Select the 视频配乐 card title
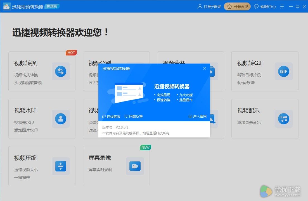Screen dimensions: 308x201 (248, 110)
